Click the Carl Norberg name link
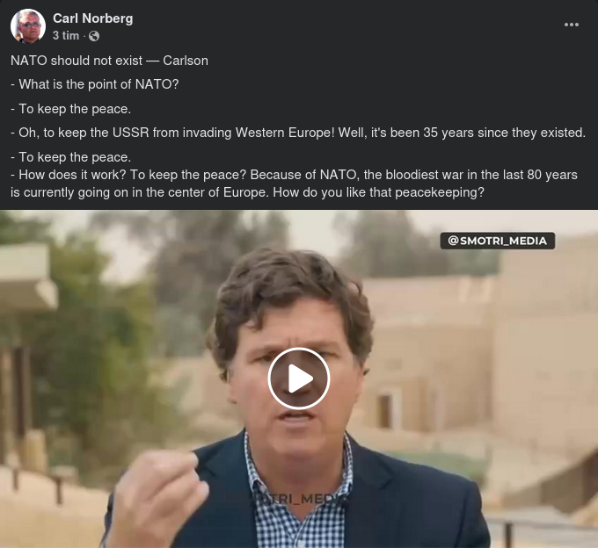Viewport: 598px width, 548px height. 92,18
